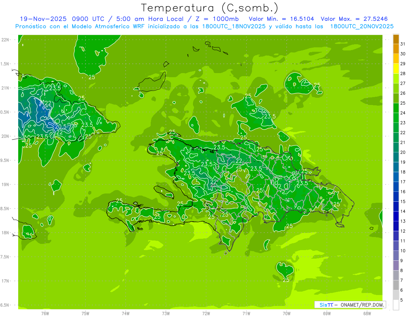Click the '73W' longitude axis label
Image resolution: width=412 pixels, height=318 pixels.
[x=166, y=313]
